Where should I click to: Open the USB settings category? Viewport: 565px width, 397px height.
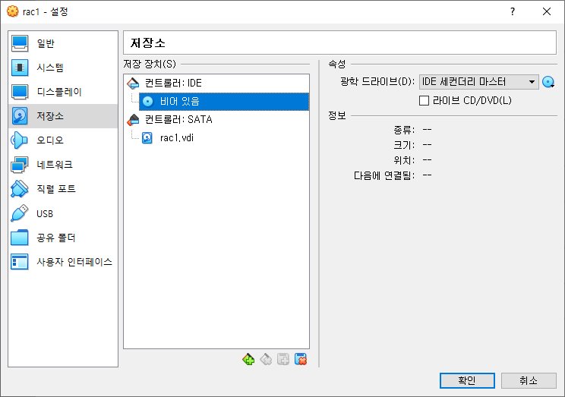[x=63, y=213]
